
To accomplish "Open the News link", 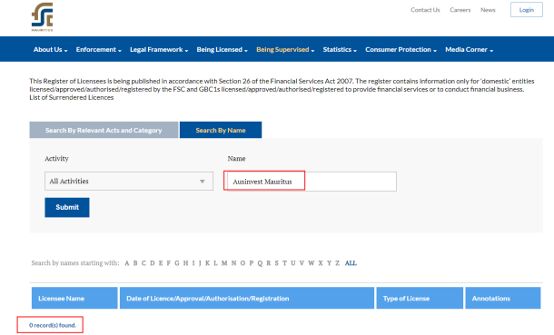I will [488, 10].
